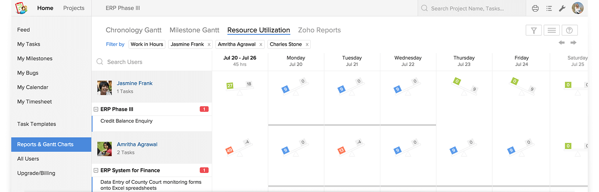599x192 pixels.
Task: Open the help question mark button
Action: click(569, 30)
